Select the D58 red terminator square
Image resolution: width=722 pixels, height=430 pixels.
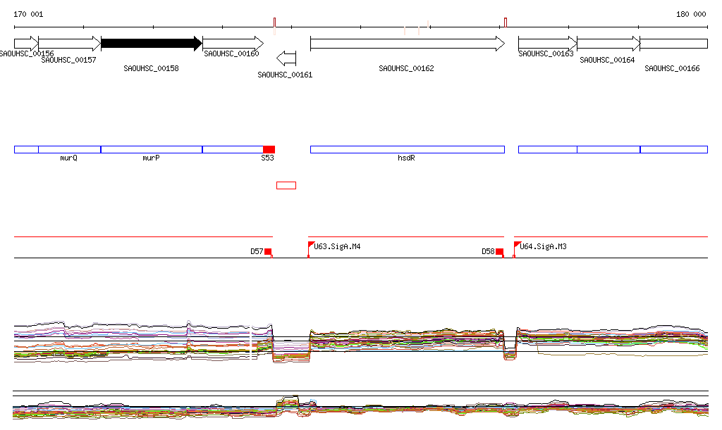coord(499,251)
